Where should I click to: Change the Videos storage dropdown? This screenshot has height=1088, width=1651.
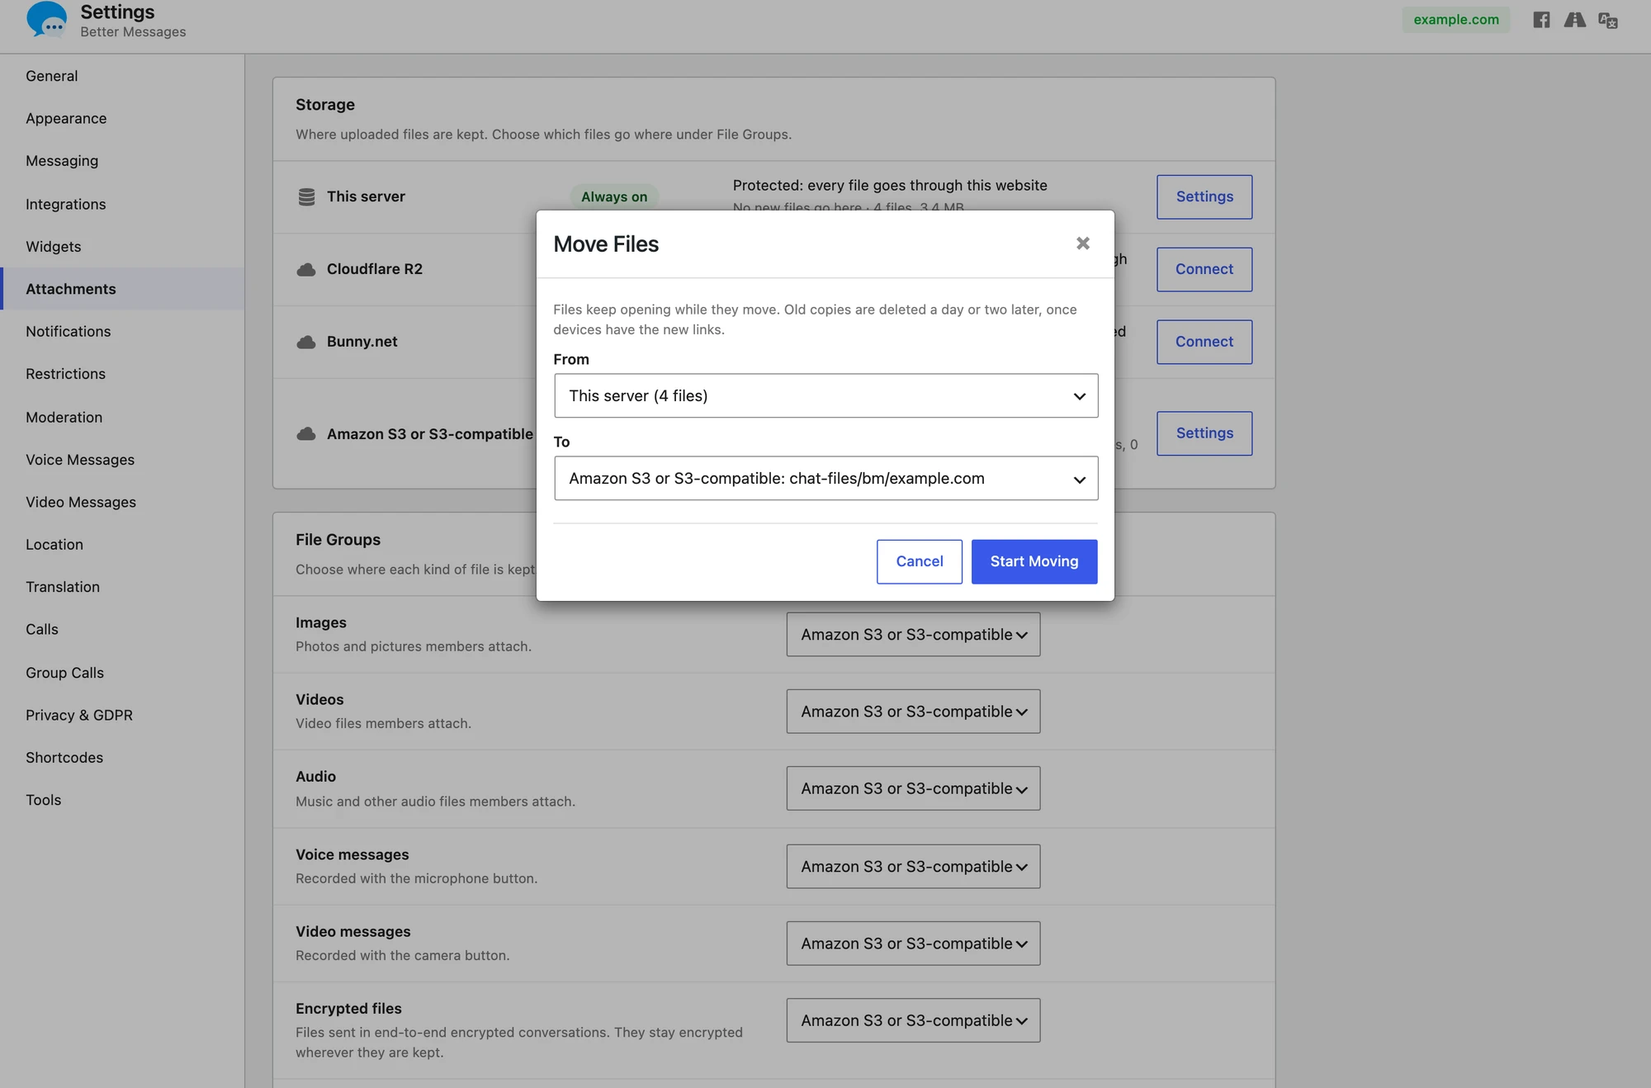(913, 712)
